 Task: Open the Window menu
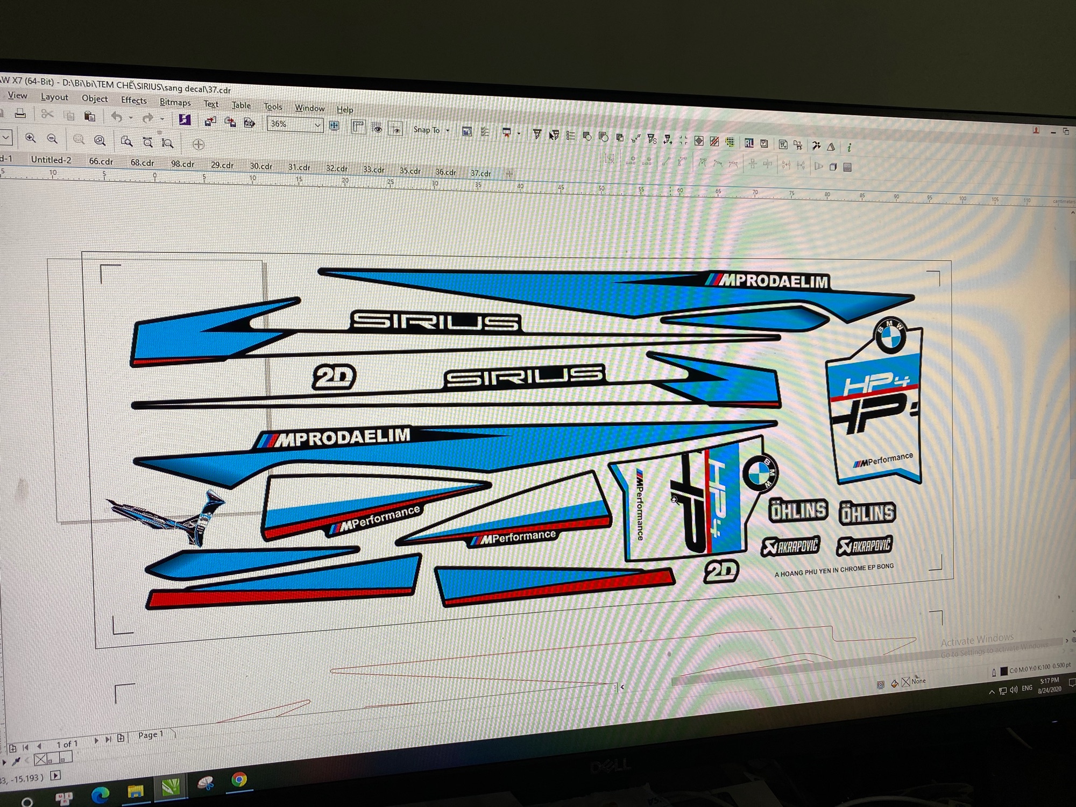click(310, 108)
